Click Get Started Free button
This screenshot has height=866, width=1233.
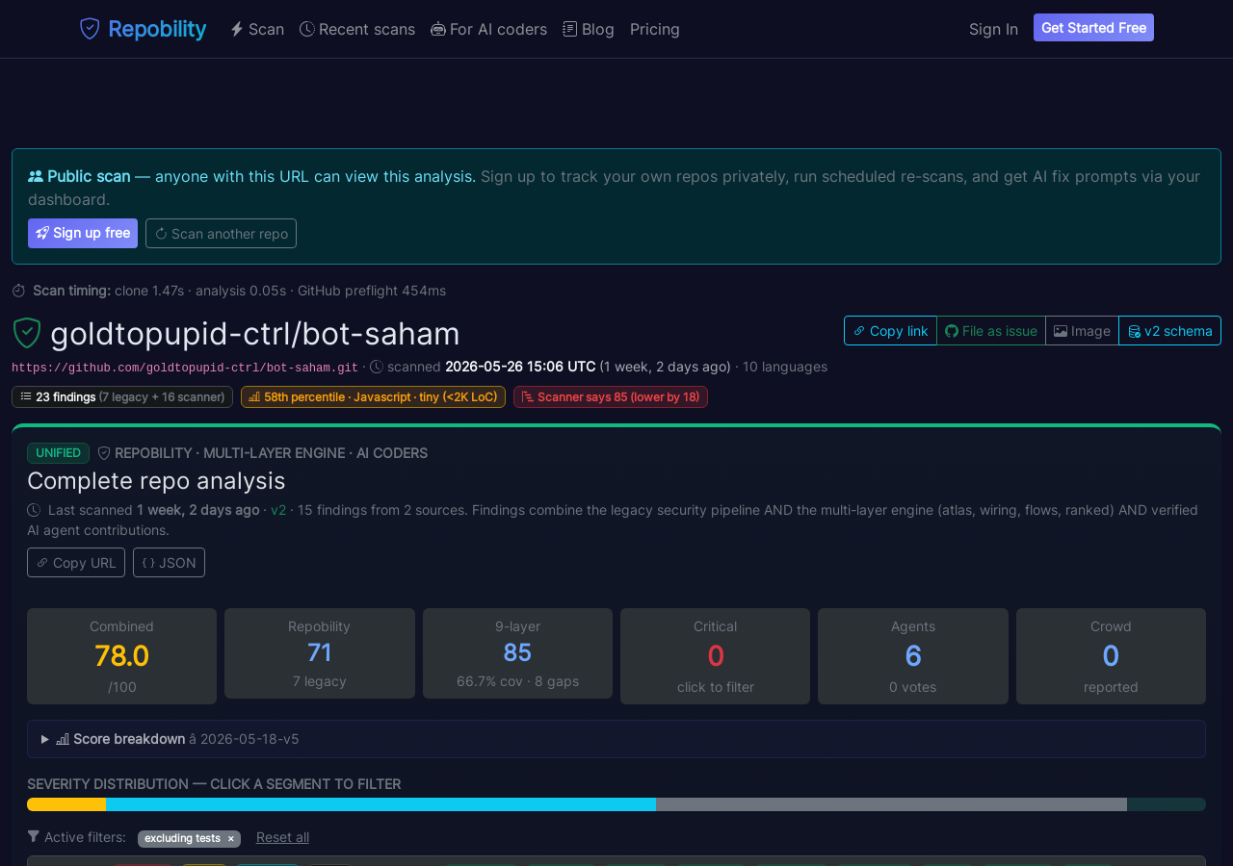point(1093,28)
